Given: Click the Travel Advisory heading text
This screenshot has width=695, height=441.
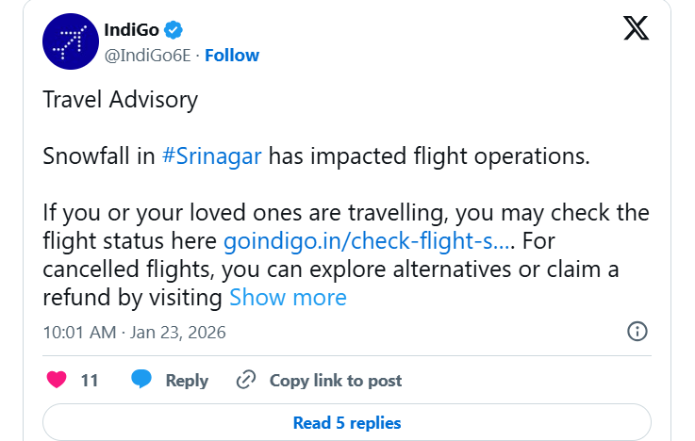Looking at the screenshot, I should (x=121, y=99).
